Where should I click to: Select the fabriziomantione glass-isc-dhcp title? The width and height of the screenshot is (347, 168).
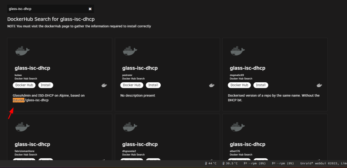pos(32,144)
